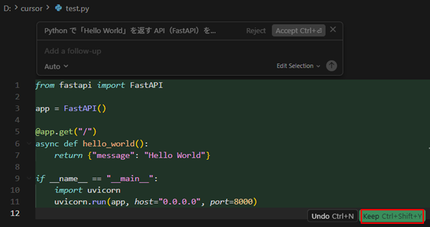
Task: Click line number 1 in the gutter
Action: click(x=17, y=86)
